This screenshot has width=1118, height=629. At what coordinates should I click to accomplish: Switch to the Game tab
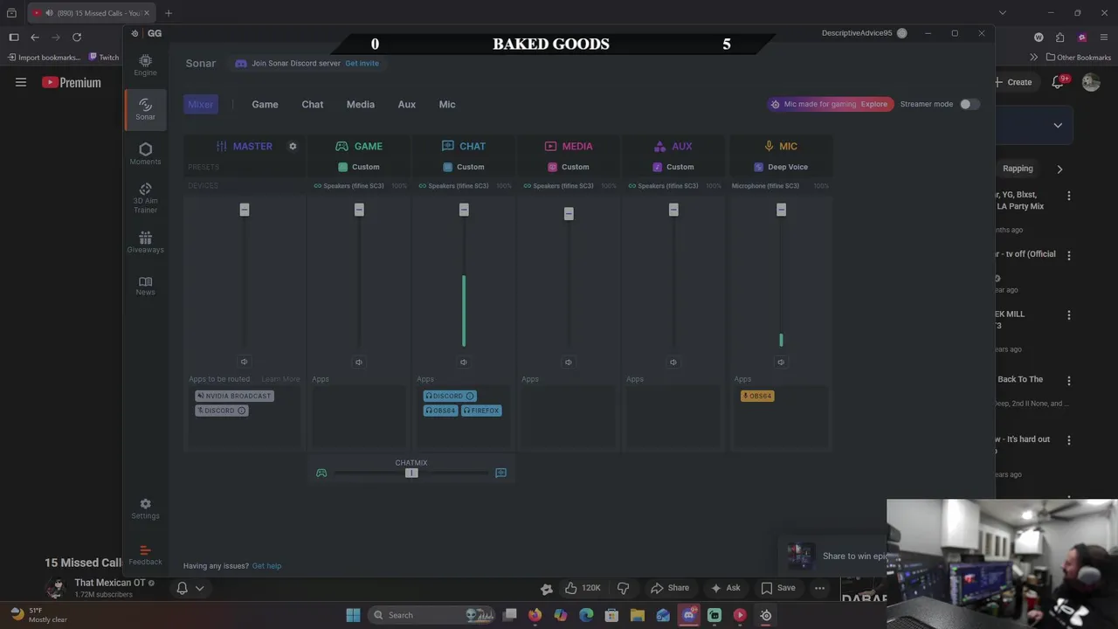click(x=265, y=104)
